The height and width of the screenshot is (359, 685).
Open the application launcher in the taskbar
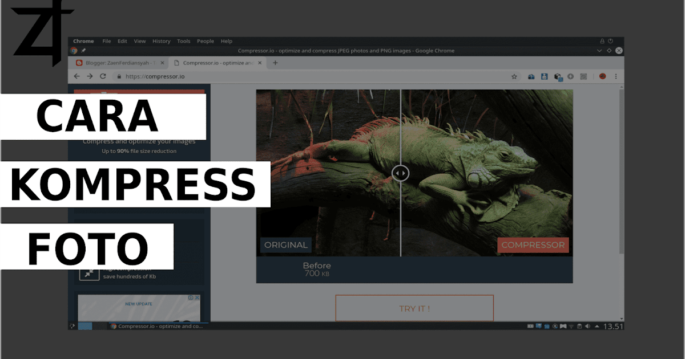pos(72,326)
